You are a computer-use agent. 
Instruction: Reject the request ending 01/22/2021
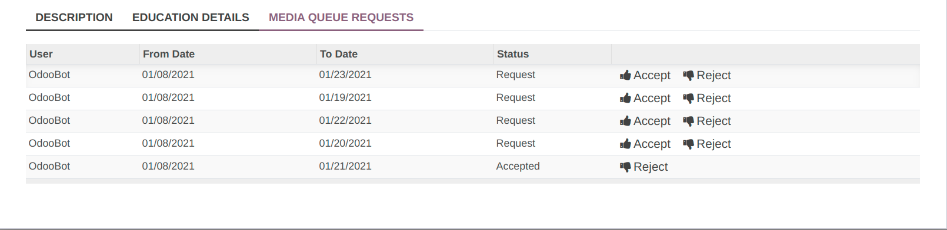[707, 121]
